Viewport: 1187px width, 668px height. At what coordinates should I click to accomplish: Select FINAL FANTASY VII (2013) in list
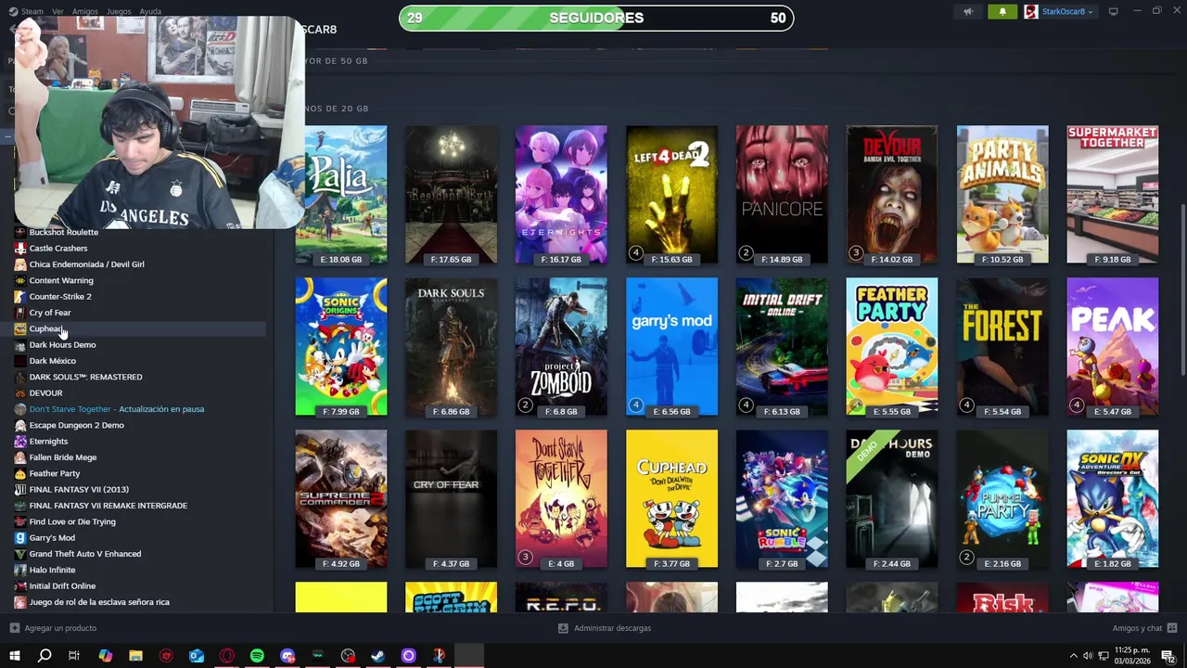[x=79, y=489]
